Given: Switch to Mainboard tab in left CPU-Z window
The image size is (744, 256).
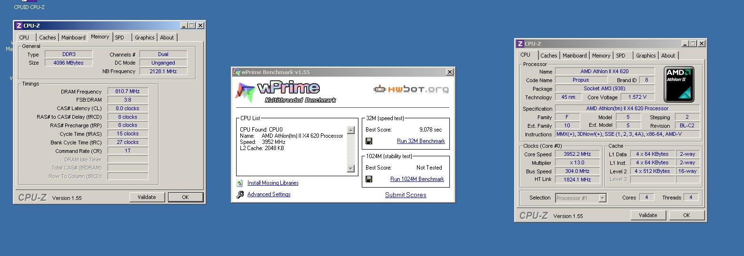Looking at the screenshot, I should [73, 38].
